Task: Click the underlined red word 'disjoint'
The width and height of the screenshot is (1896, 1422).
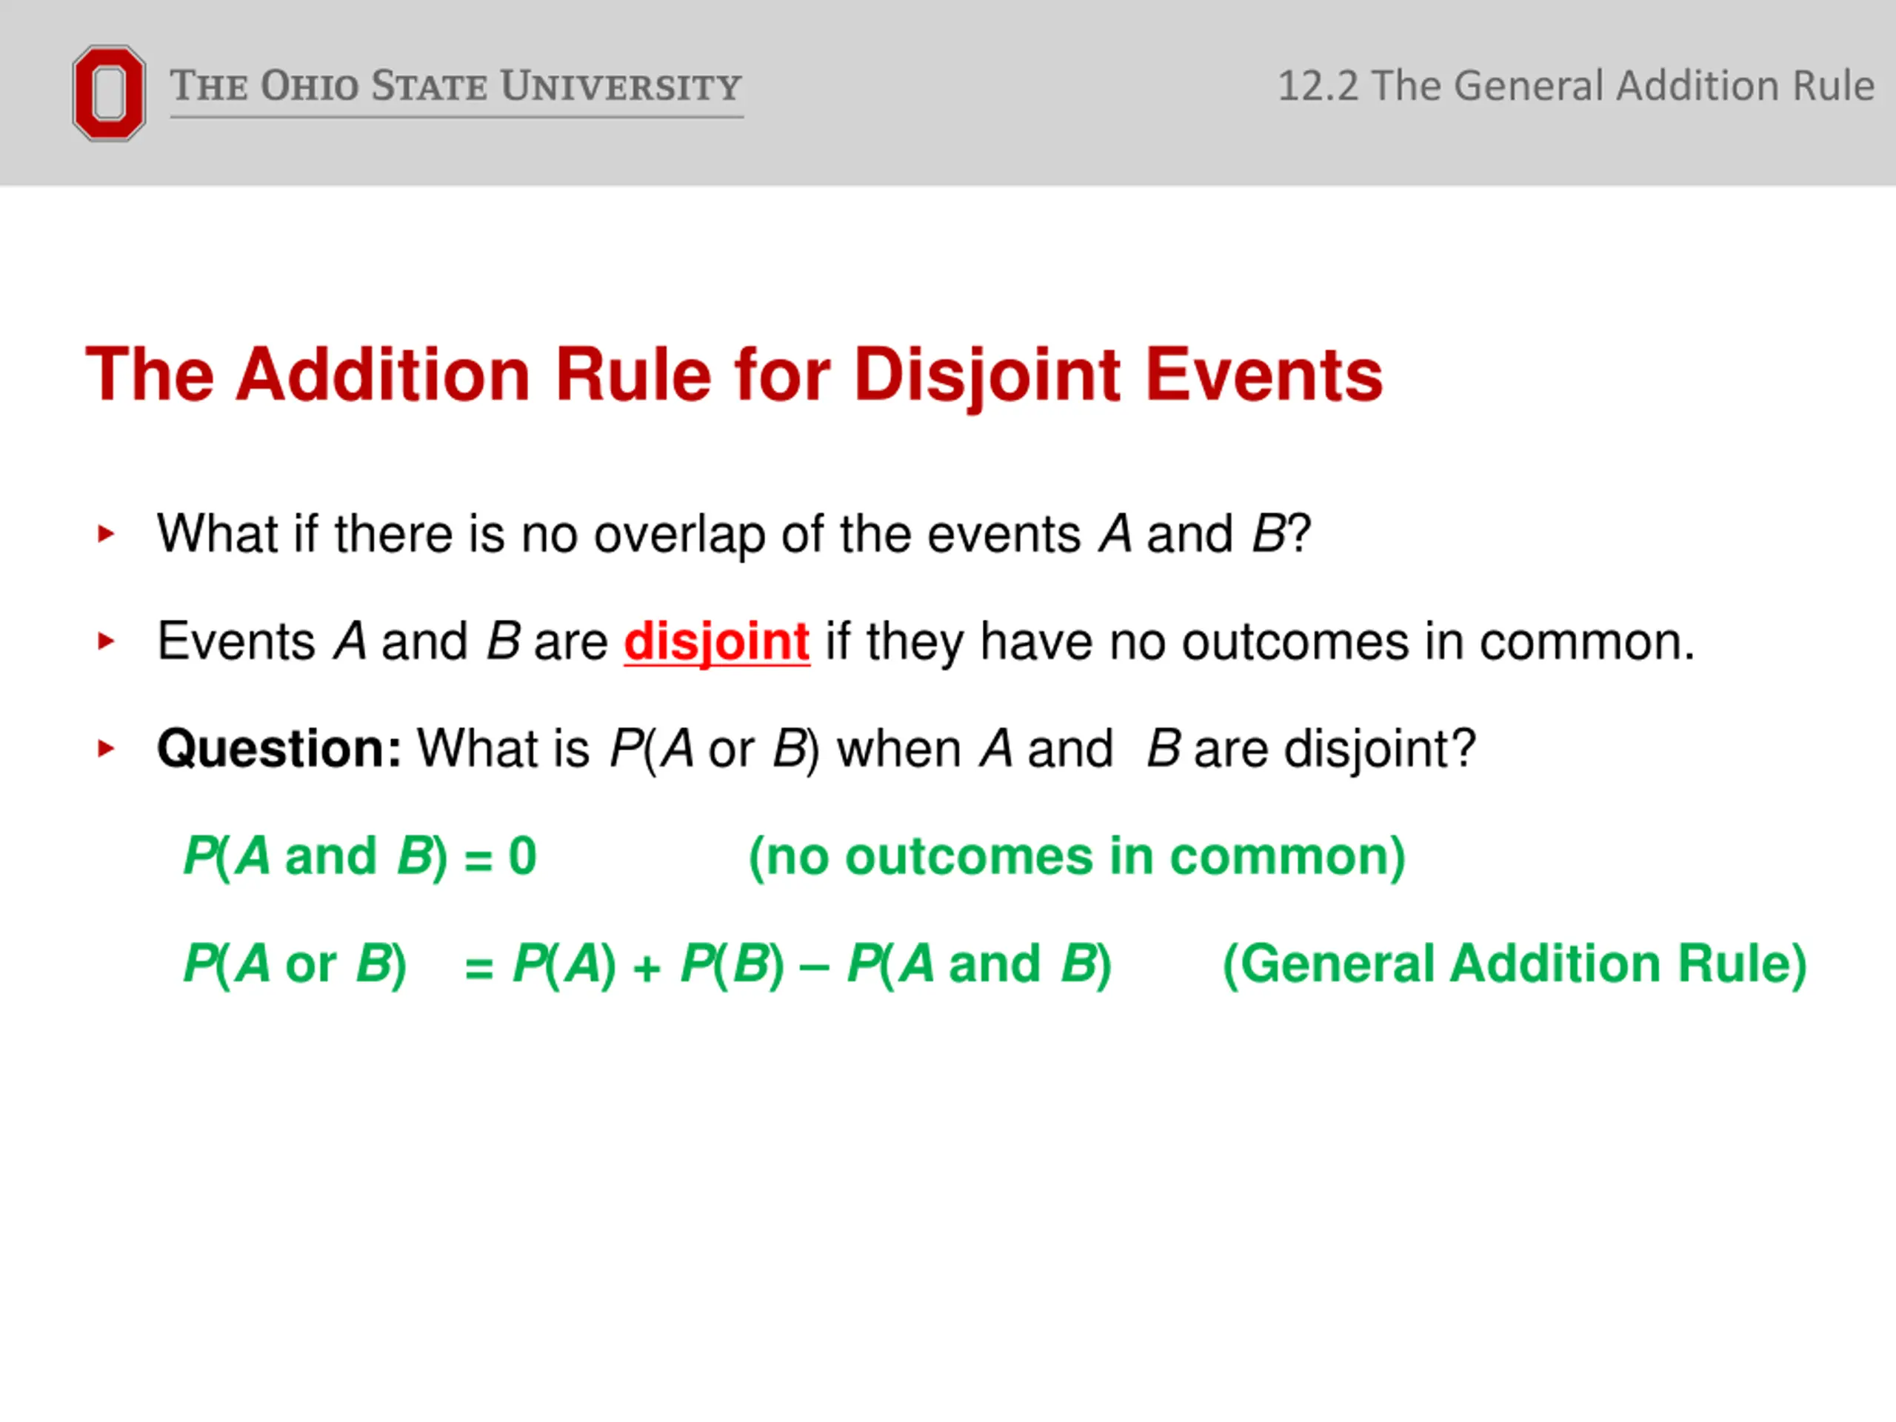Action: [717, 642]
